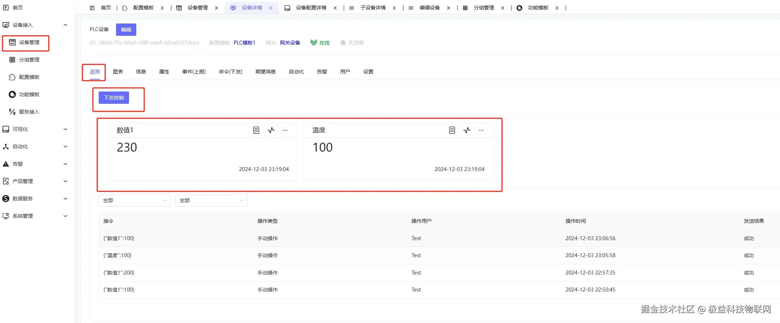The height and width of the screenshot is (323, 780).
Task: Click the 编辑 button beside PLC设备
Action: (126, 30)
